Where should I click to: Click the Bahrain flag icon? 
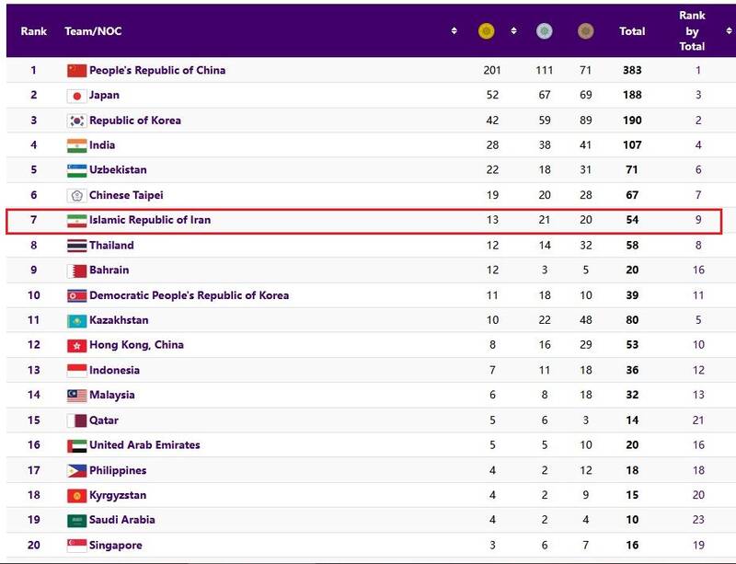coord(76,270)
